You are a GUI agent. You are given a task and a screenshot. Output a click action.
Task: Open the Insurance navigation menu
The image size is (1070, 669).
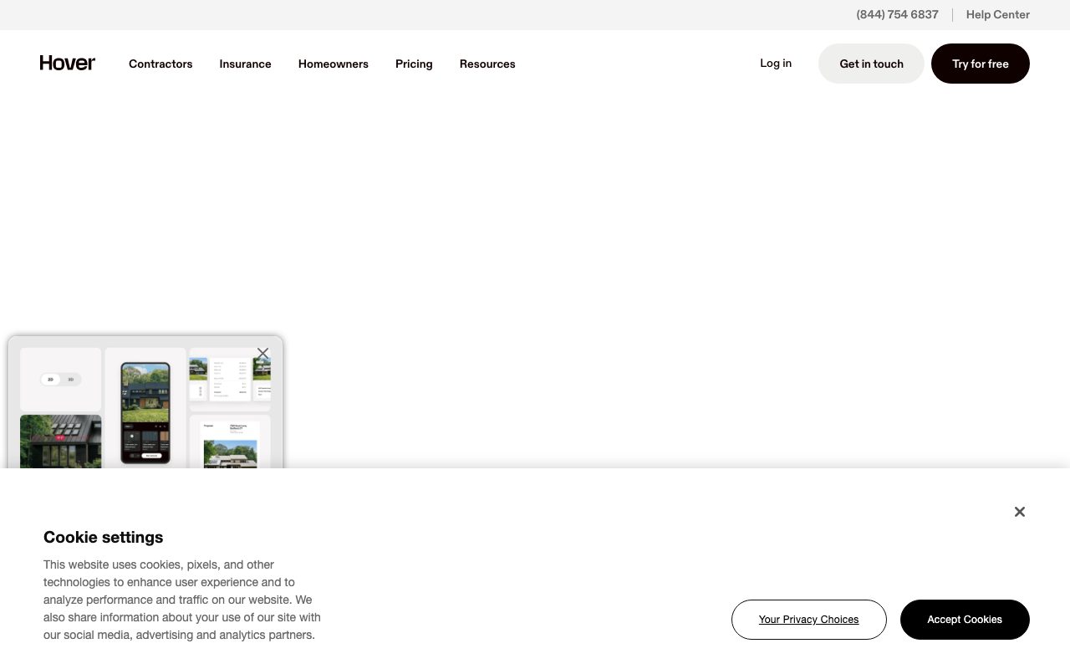[245, 64]
